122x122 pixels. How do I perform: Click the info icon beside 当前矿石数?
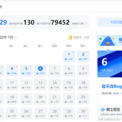(86, 24)
